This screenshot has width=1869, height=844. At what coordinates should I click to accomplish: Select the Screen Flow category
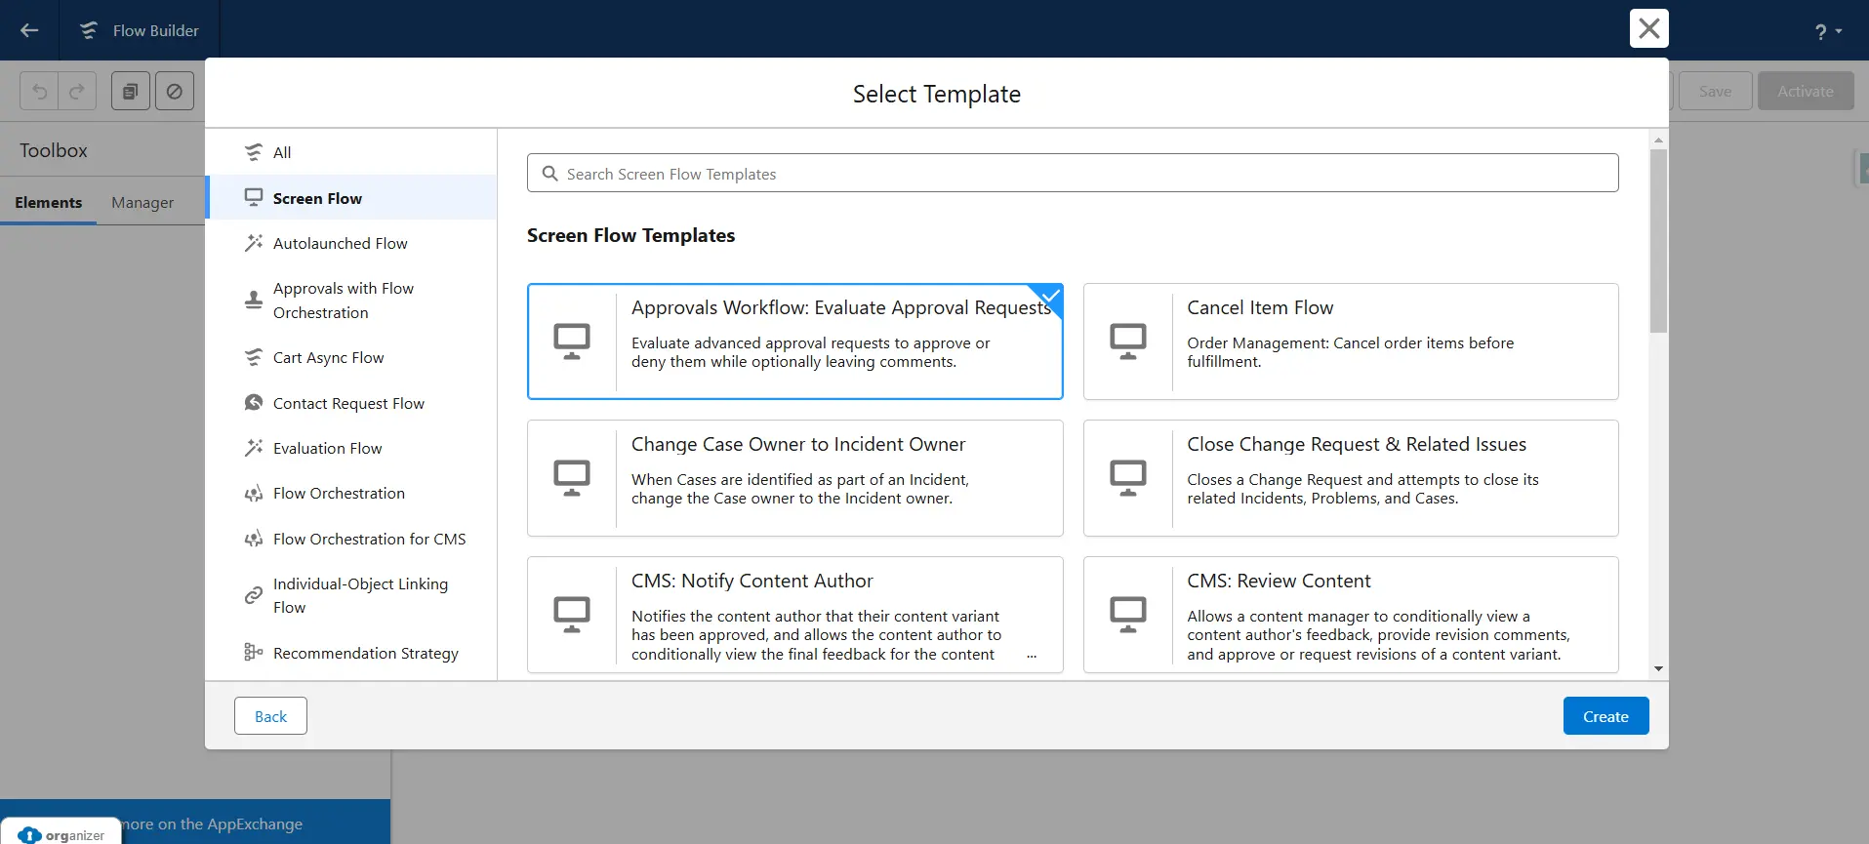(352, 198)
